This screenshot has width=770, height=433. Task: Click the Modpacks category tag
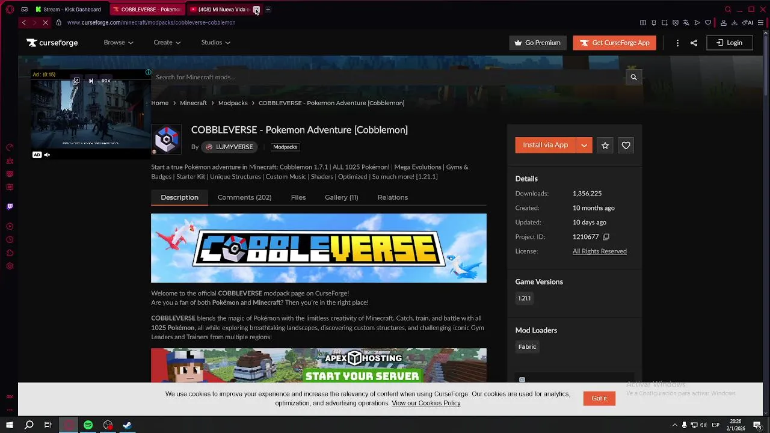coord(285,147)
